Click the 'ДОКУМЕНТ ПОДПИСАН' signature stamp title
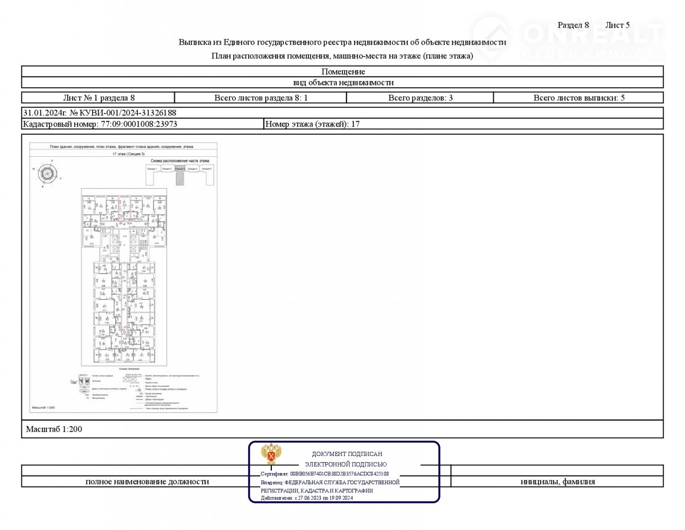 [346, 454]
